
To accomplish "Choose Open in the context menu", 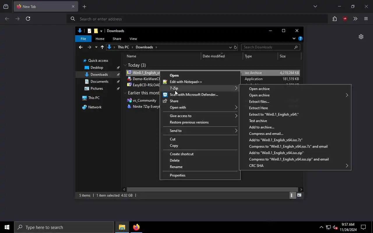I will pos(200,75).
